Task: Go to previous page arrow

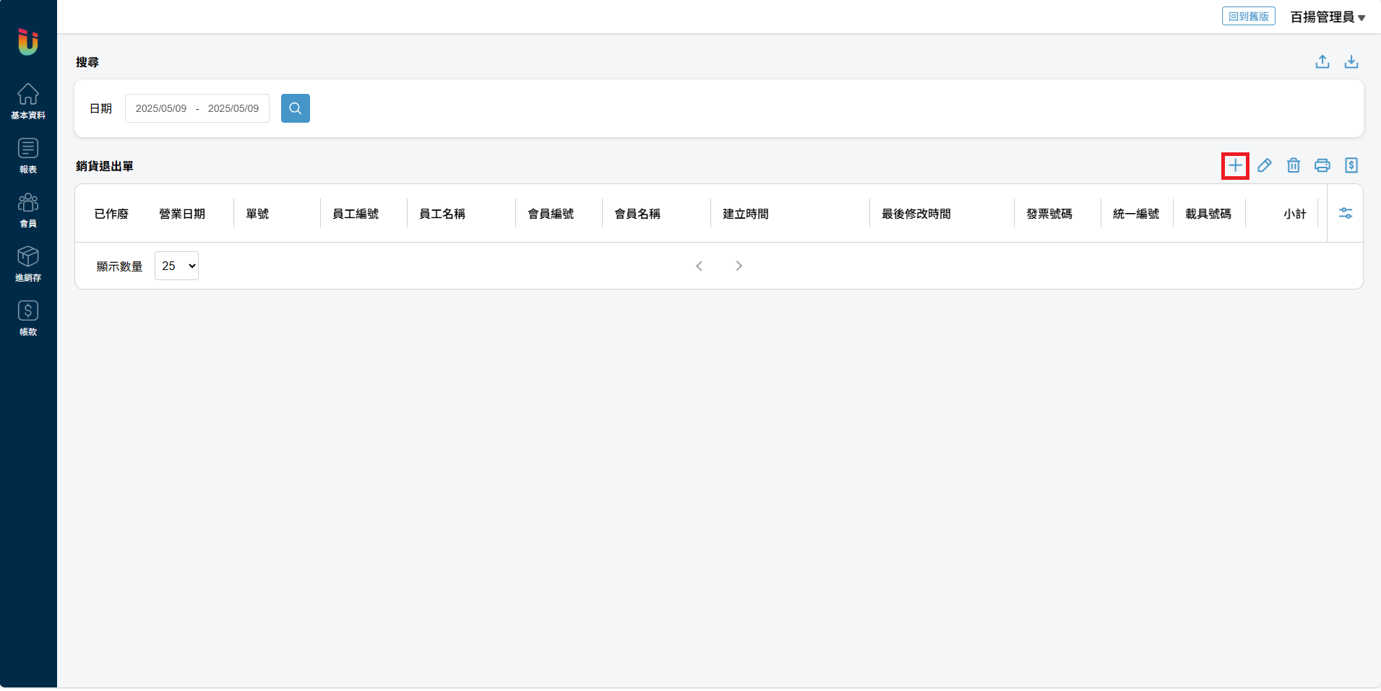Action: coord(699,266)
